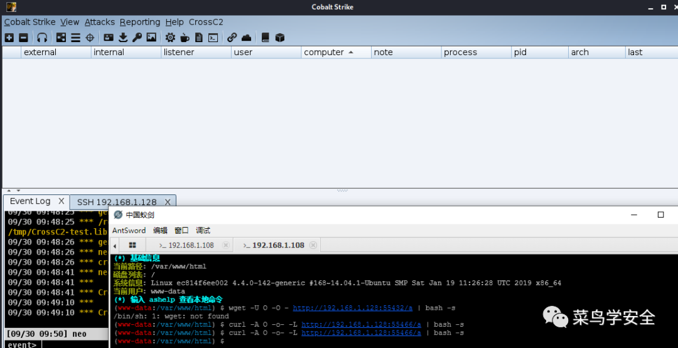Close the Event Log tab with its X

pyautogui.click(x=62, y=201)
